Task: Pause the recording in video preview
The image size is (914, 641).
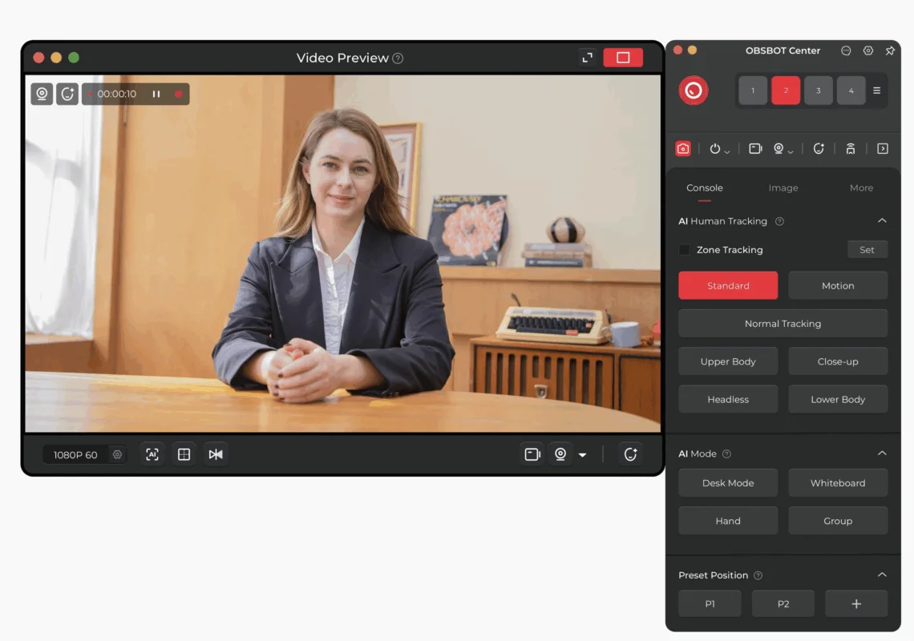Action: 156,94
